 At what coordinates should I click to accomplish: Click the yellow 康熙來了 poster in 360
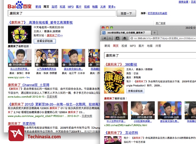pos(114,80)
